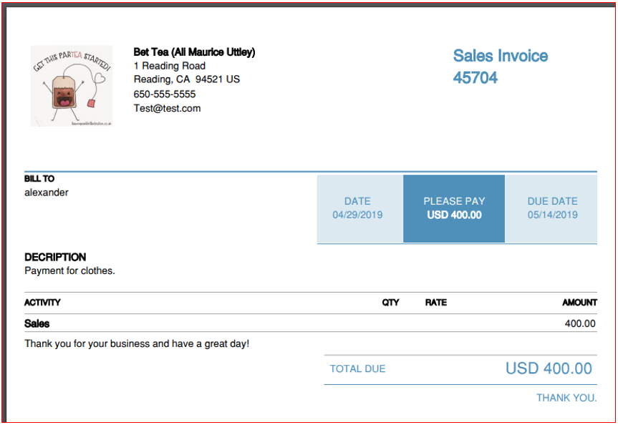Click the QTY column header
Image resolution: width=618 pixels, height=425 pixels.
390,303
